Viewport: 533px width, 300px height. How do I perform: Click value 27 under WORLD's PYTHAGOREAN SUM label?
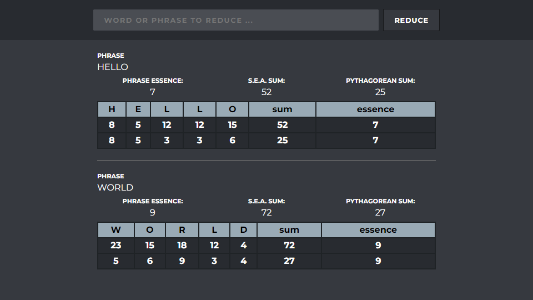point(380,213)
